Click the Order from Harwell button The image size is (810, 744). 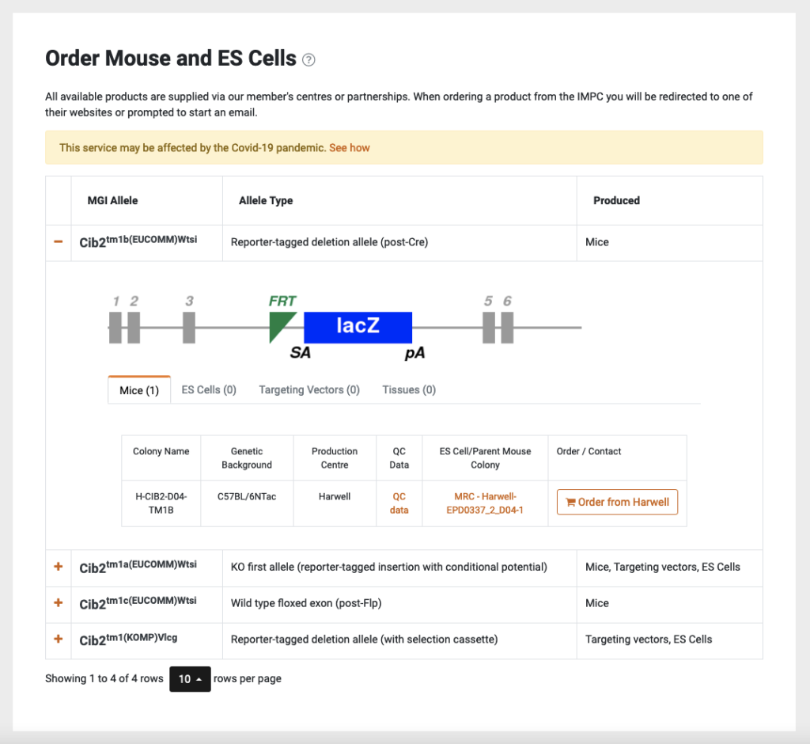[x=617, y=502]
